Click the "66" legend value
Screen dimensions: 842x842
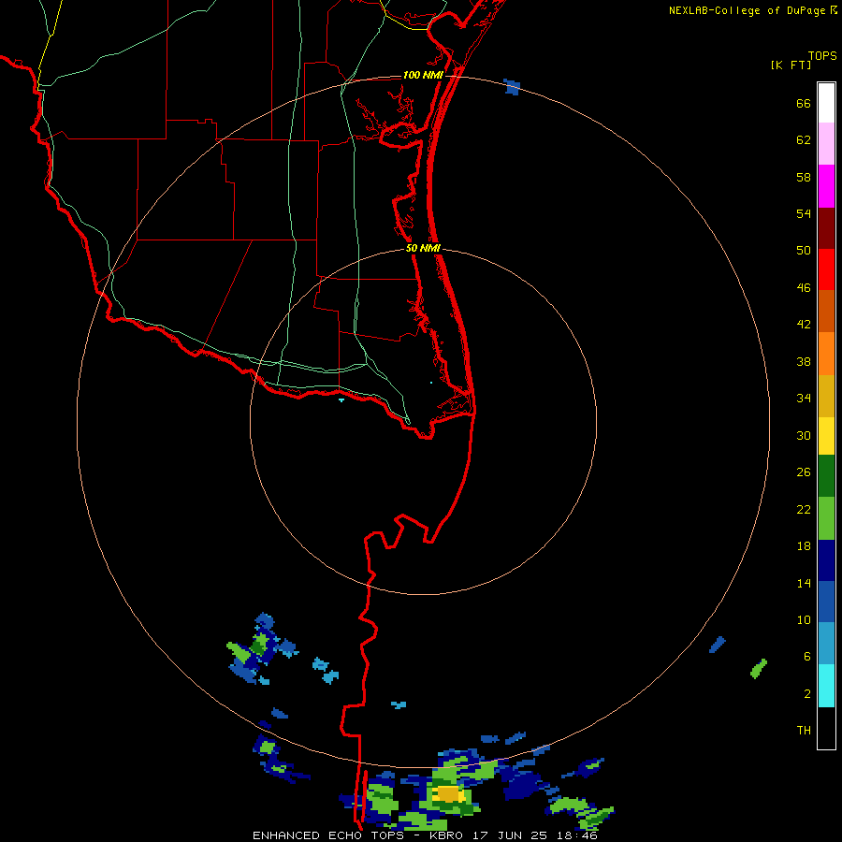[x=804, y=103]
